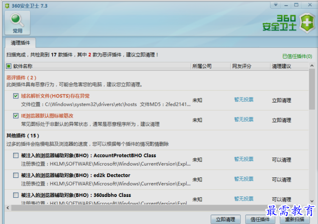
Task: Click 暂无投票 link for 360sdbho Class
Action: coord(244,199)
